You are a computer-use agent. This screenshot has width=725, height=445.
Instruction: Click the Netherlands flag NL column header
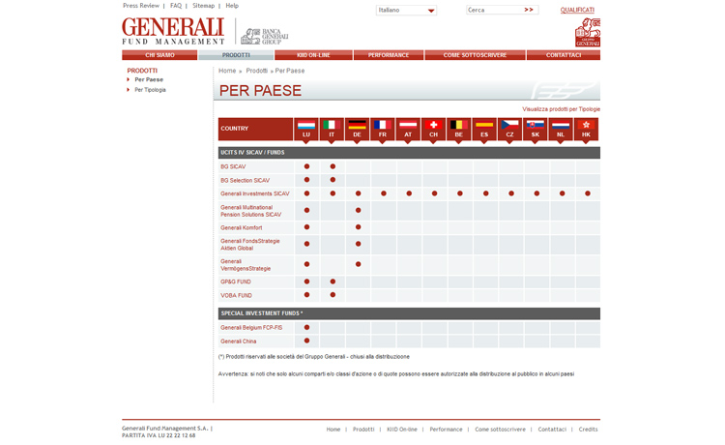pos(561,129)
